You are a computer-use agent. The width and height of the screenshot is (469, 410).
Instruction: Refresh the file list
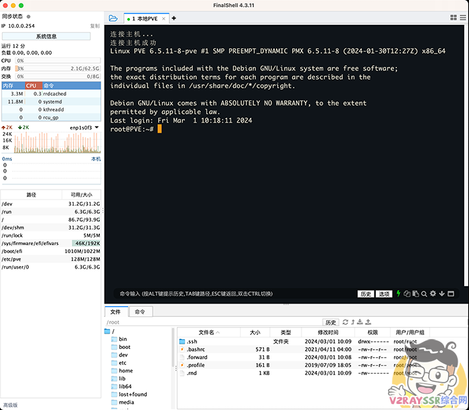point(344,322)
